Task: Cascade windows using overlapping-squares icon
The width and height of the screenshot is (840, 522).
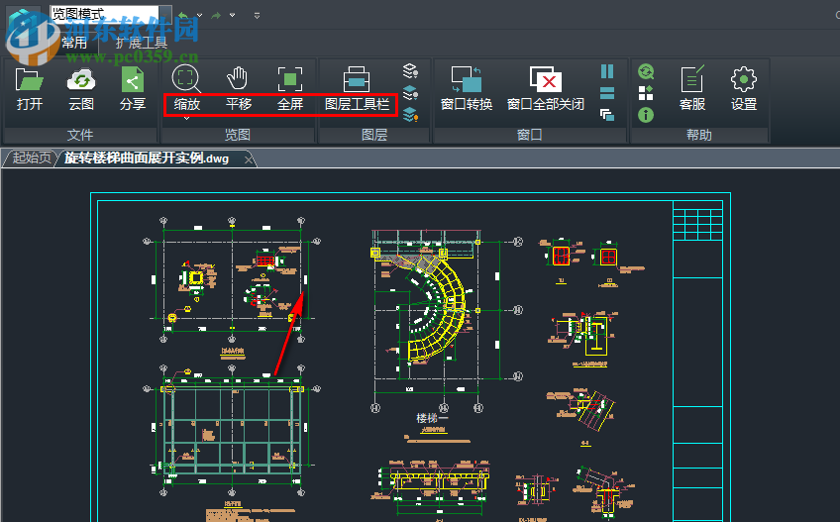Action: pyautogui.click(x=607, y=115)
